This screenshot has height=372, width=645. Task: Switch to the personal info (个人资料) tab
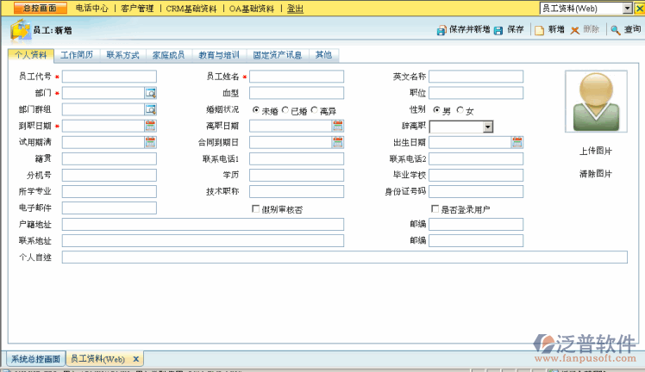coord(31,55)
